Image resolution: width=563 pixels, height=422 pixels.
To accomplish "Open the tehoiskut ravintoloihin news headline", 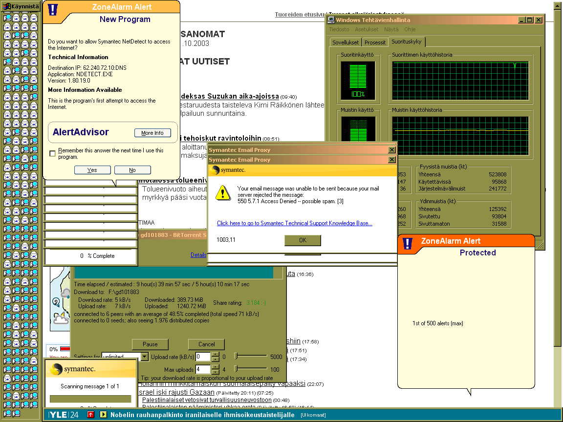I will click(221, 138).
